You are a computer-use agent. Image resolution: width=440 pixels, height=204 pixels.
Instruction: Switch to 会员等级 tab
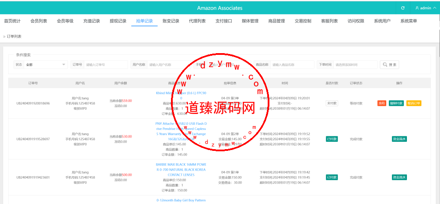pos(65,21)
